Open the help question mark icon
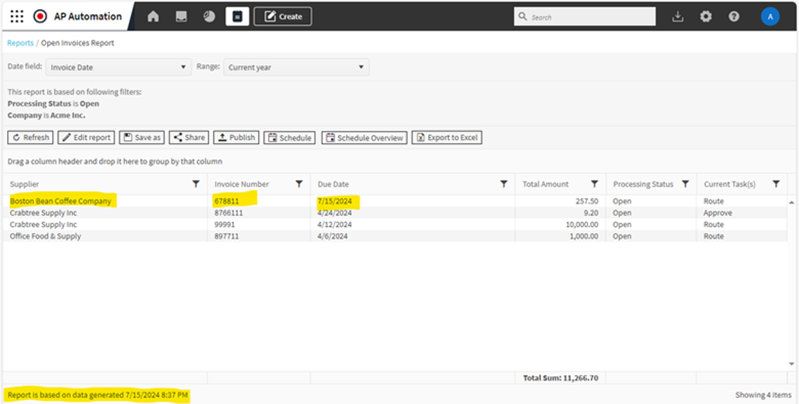Viewport: 799px width, 404px height. (734, 17)
